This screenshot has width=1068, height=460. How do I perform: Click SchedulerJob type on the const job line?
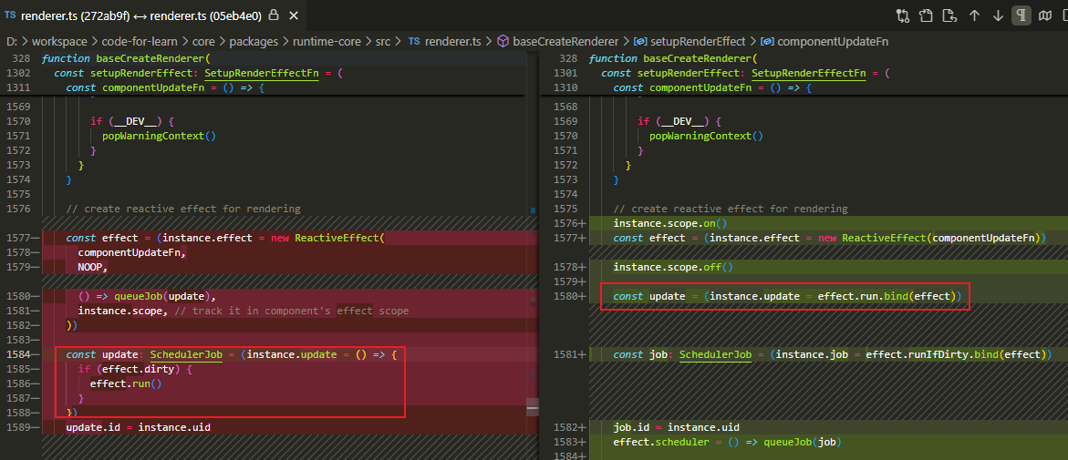point(715,354)
